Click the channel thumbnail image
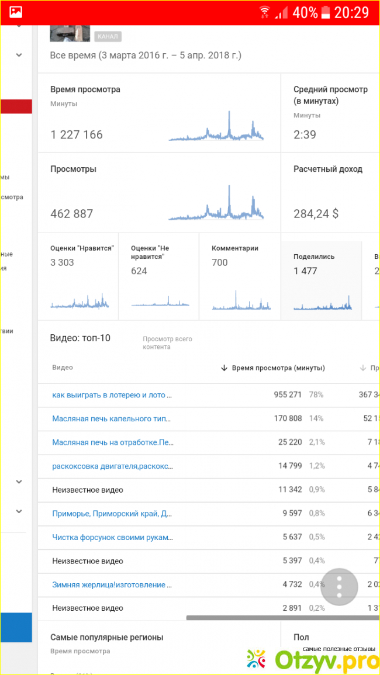Viewport: 380px width, 675px height. (70, 33)
